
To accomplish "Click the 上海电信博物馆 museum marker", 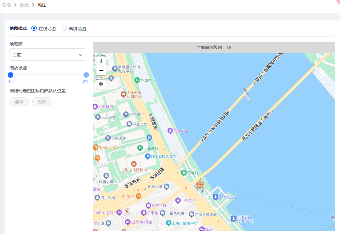I will tap(134, 164).
